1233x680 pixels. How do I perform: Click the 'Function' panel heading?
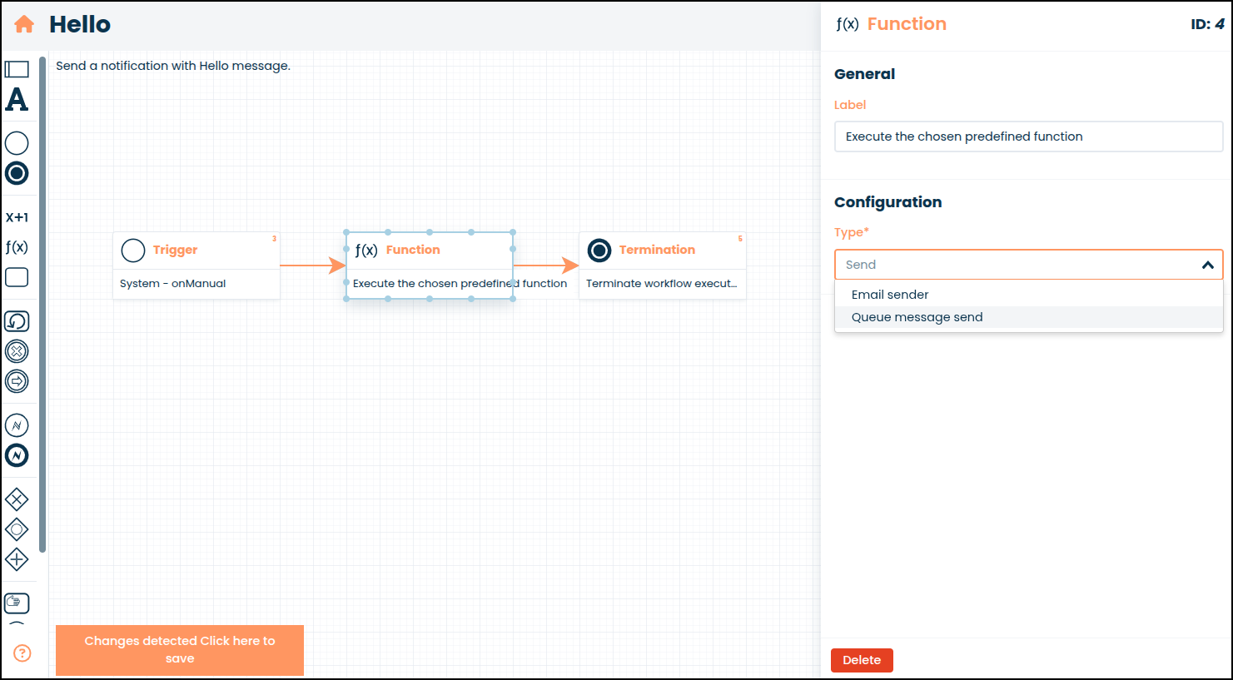pyautogui.click(x=907, y=24)
